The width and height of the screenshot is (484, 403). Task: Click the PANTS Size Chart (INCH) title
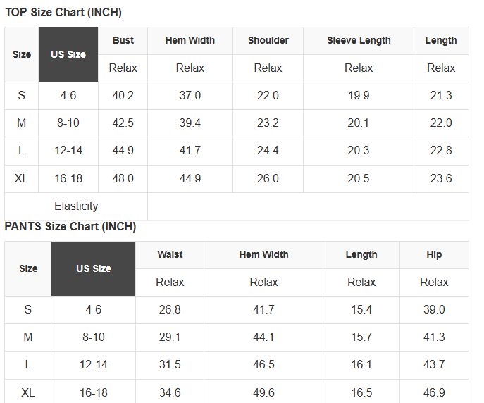pos(70,226)
